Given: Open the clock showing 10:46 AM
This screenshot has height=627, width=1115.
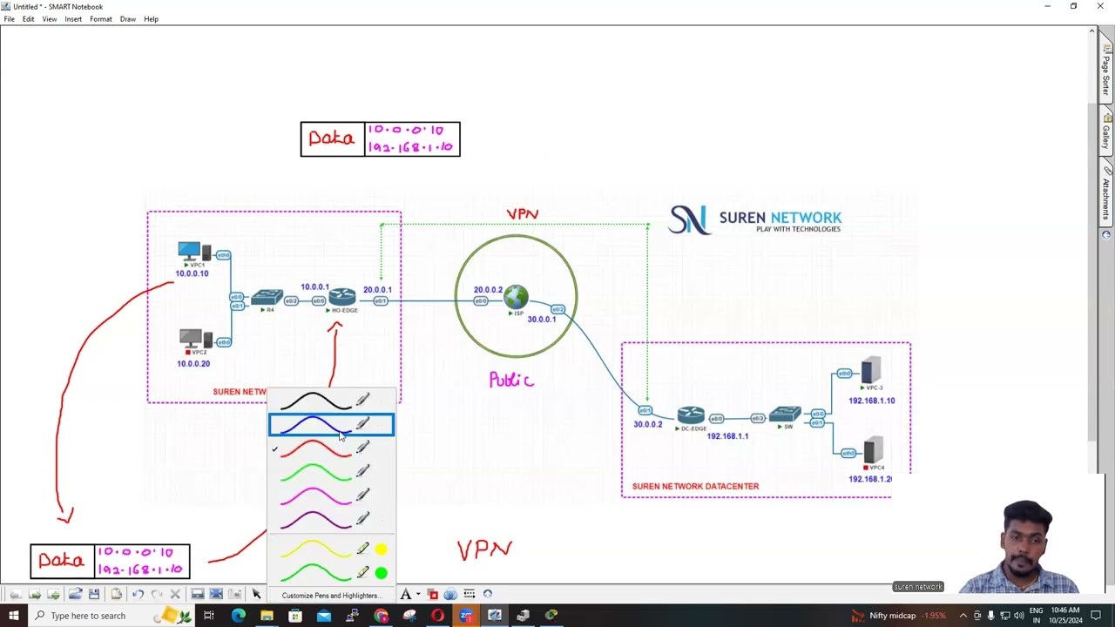Looking at the screenshot, I should [1064, 616].
